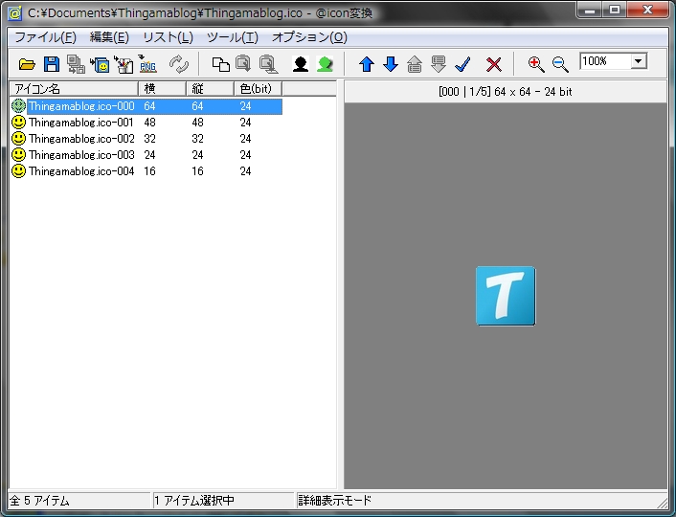Click the gray move-to-top icon

click(x=415, y=64)
